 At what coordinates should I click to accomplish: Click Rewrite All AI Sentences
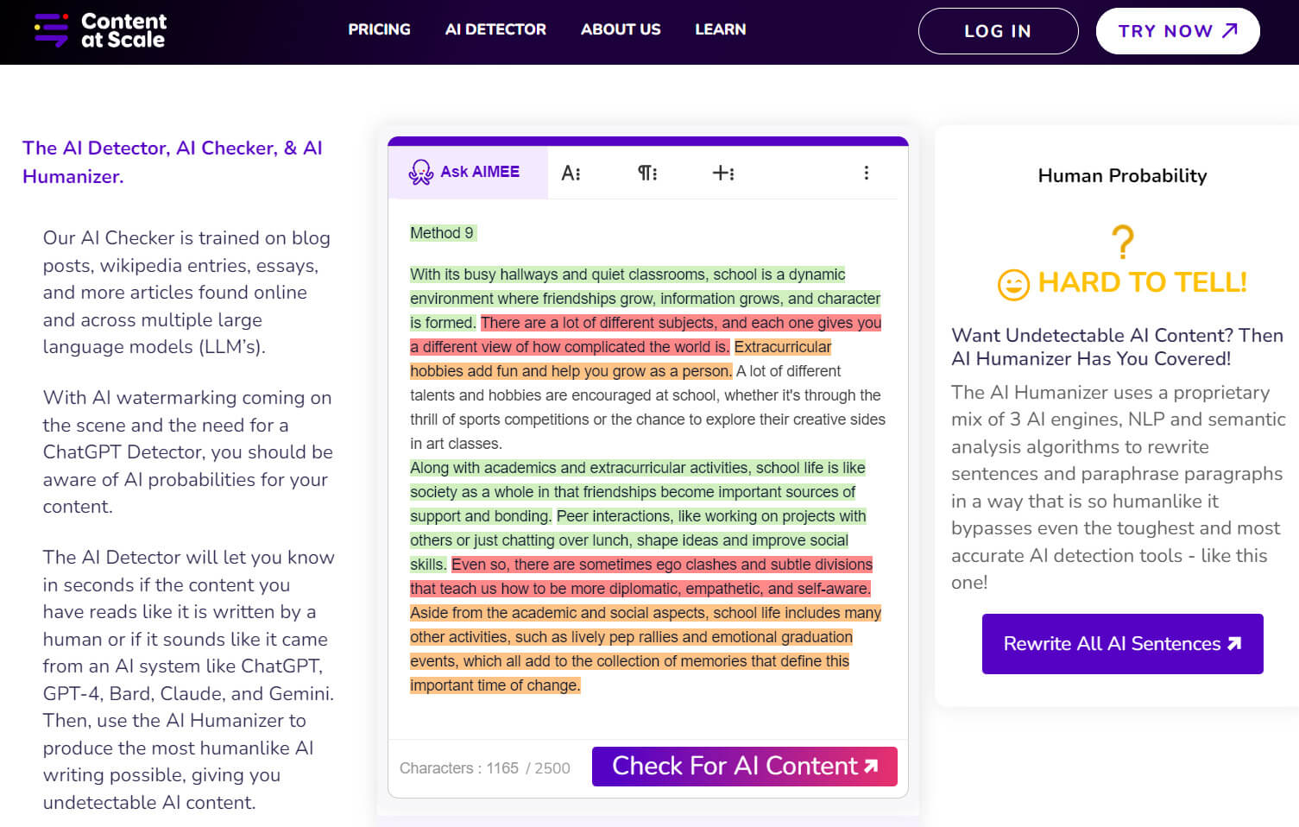click(x=1121, y=643)
